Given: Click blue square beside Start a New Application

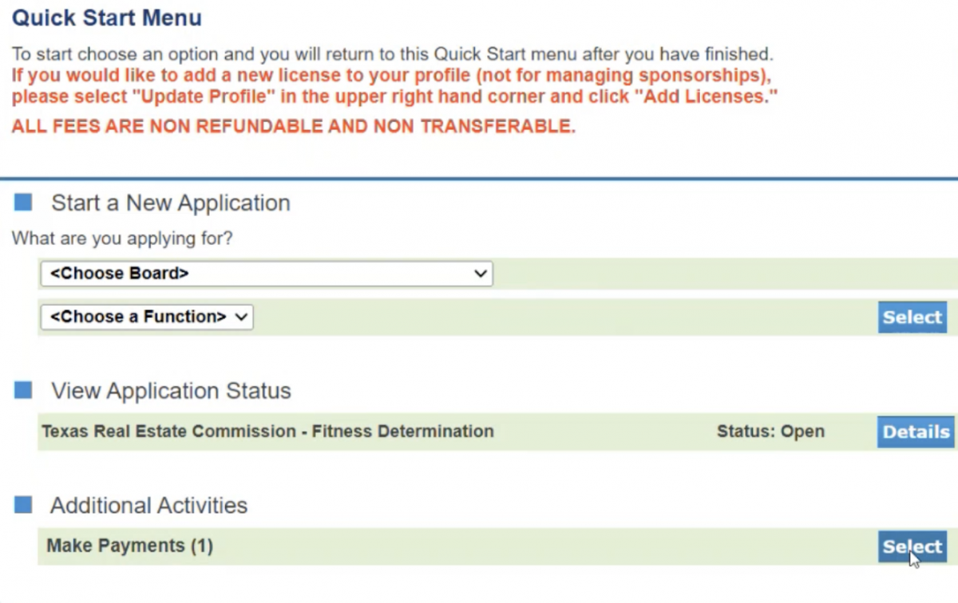Looking at the screenshot, I should (x=23, y=203).
